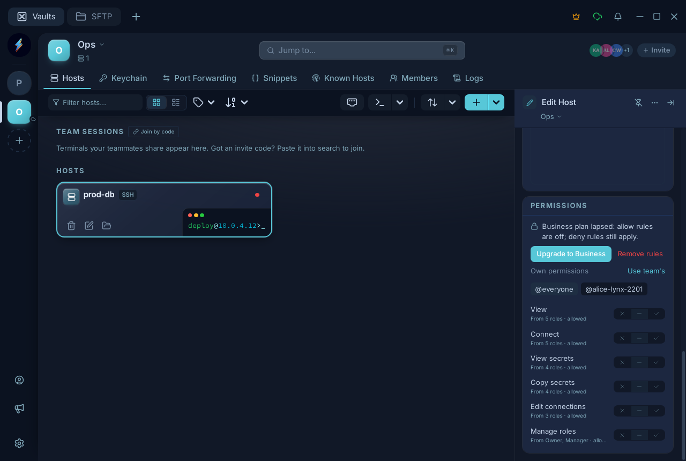This screenshot has height=461, width=686.
Task: Click the Filter hosts input field
Action: point(95,102)
